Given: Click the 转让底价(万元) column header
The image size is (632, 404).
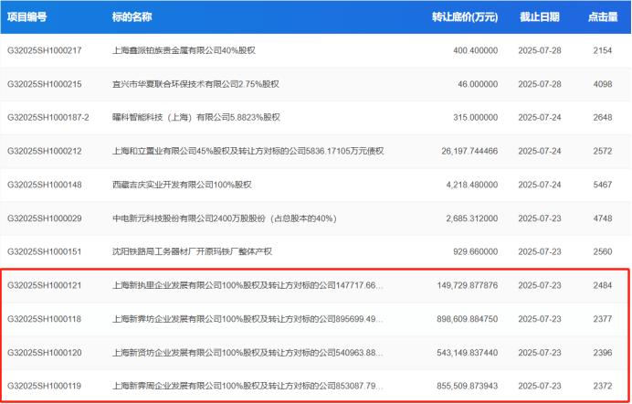Looking at the screenshot, I should 465,16.
